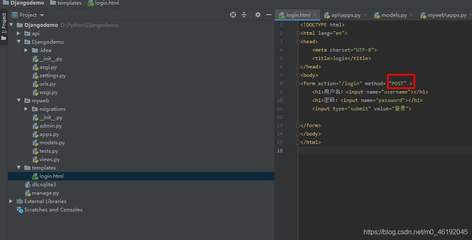Collapse the Djangodemo root project node
This screenshot has height=240, width=472.
point(11,25)
